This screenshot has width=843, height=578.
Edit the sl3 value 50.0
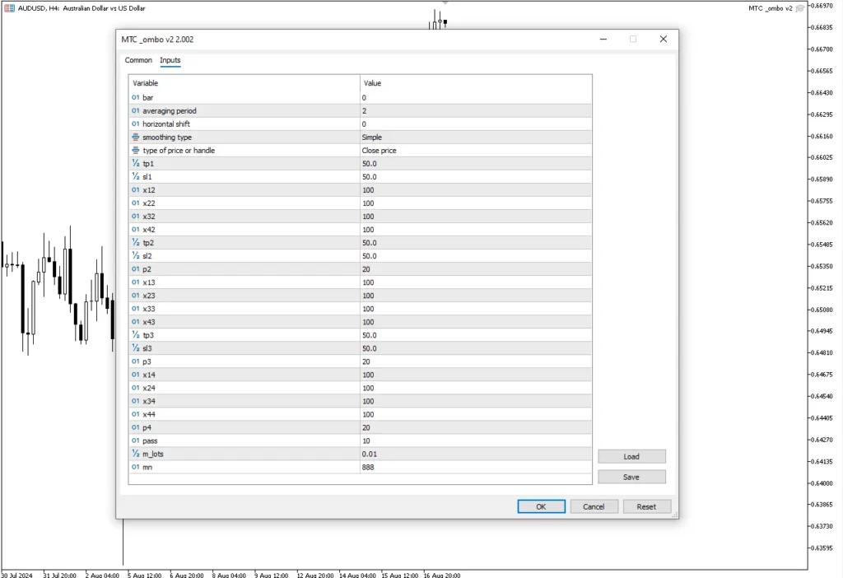pos(476,348)
